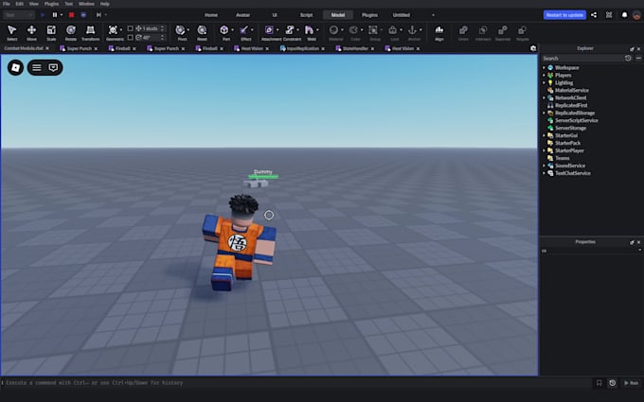Toggle the move snapping studs checkbox

pyautogui.click(x=130, y=28)
